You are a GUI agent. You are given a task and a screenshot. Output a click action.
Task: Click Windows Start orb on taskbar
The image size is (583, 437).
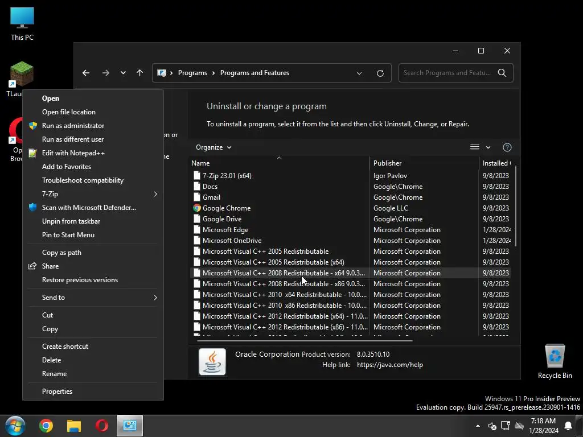pyautogui.click(x=15, y=426)
